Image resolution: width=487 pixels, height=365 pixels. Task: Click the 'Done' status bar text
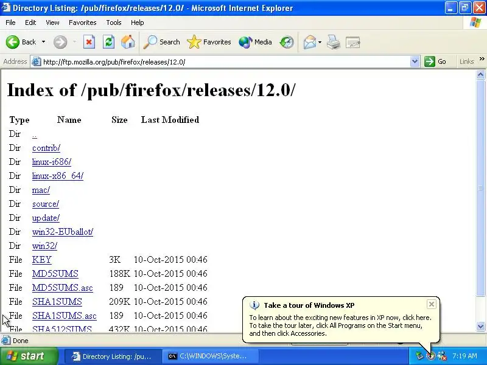tap(21, 341)
